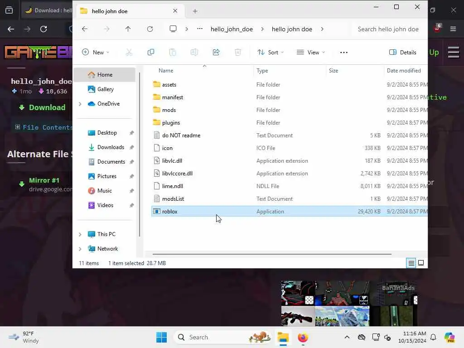The image size is (464, 348).
Task: Expand chevron after hello_john_doe breadcrumb
Action: point(262,29)
